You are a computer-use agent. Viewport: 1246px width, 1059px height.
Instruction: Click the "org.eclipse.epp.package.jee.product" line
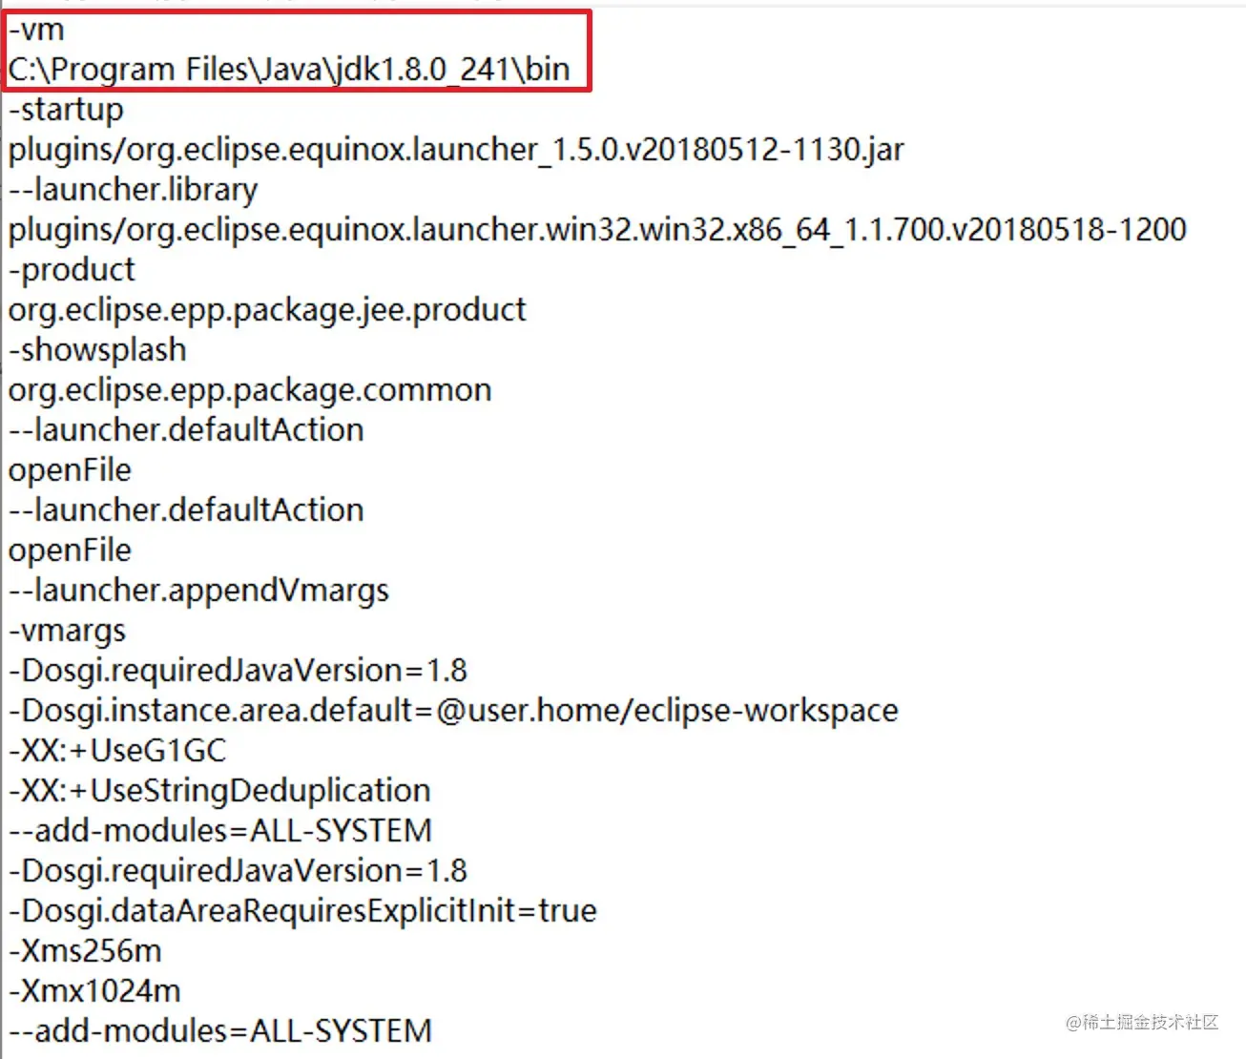(267, 310)
